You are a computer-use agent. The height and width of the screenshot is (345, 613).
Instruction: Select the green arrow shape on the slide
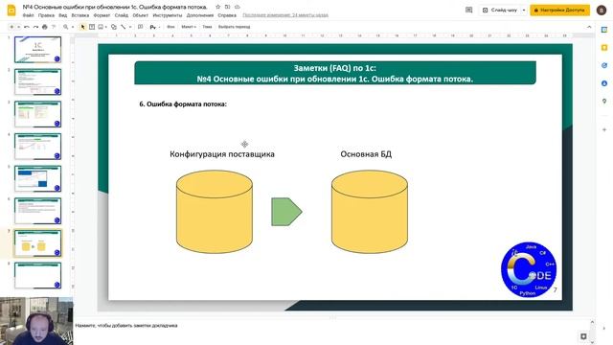(x=286, y=212)
